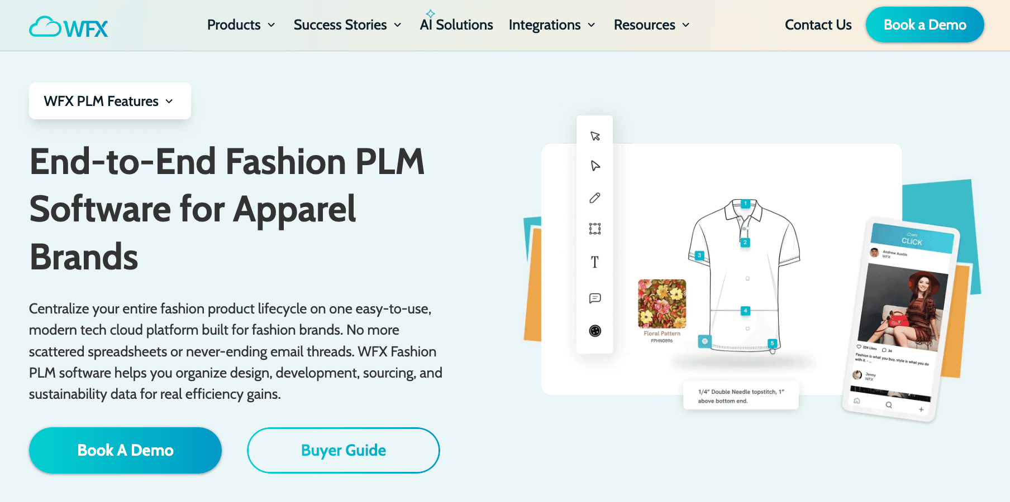Choose the direct pointer cursor icon
The height and width of the screenshot is (502, 1010).
click(595, 166)
